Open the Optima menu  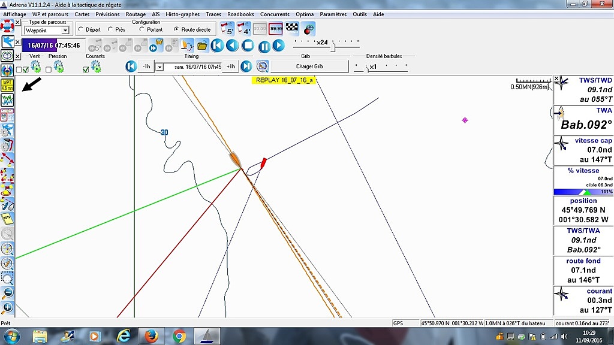[x=304, y=14]
